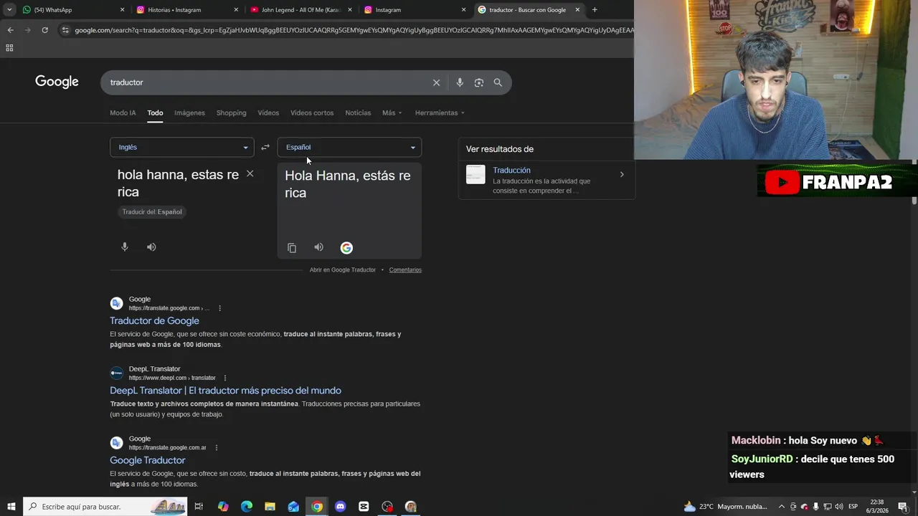Open more options for Traductor de Google result

point(219,308)
